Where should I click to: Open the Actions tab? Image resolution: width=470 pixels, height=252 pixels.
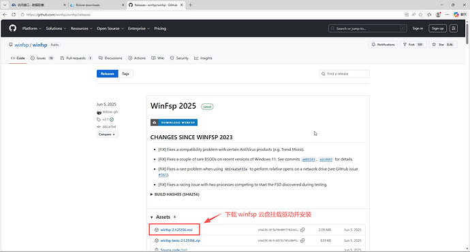click(x=137, y=58)
